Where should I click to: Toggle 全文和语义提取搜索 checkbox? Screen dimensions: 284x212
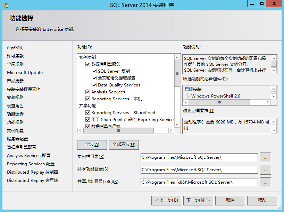94,78
